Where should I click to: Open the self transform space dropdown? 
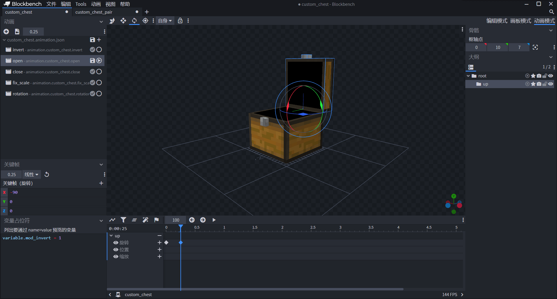point(165,21)
